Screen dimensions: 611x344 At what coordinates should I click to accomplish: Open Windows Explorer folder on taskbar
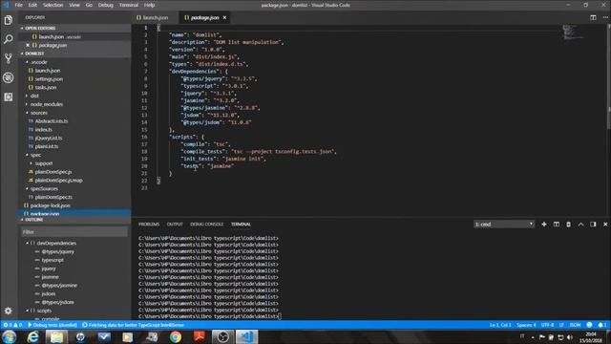pyautogui.click(x=56, y=337)
